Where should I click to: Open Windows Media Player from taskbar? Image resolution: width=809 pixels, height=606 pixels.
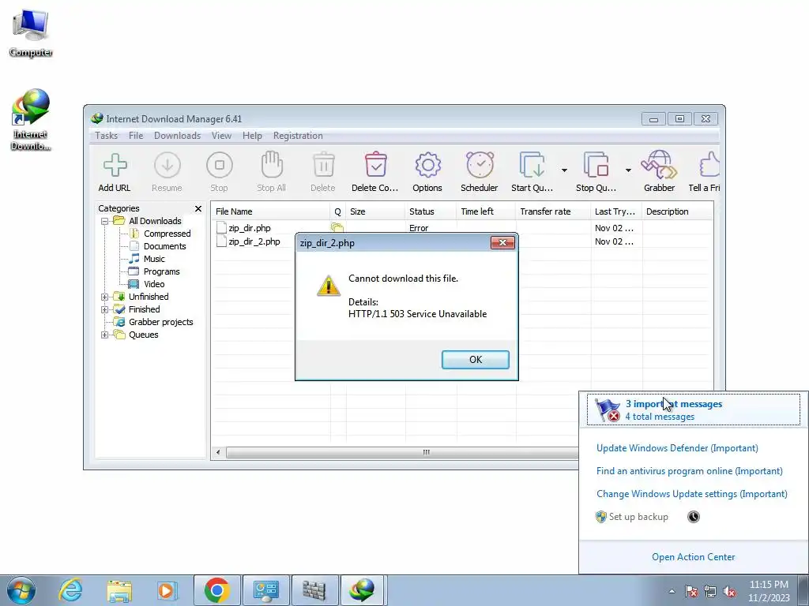coord(167,590)
